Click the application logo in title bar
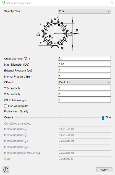This screenshot has height=175, width=115. 3,3
